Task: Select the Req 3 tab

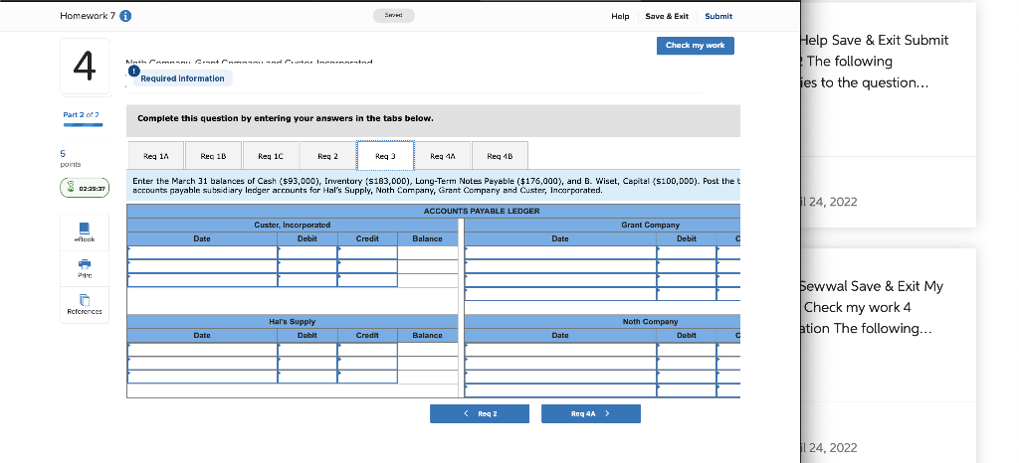Action: pyautogui.click(x=385, y=156)
